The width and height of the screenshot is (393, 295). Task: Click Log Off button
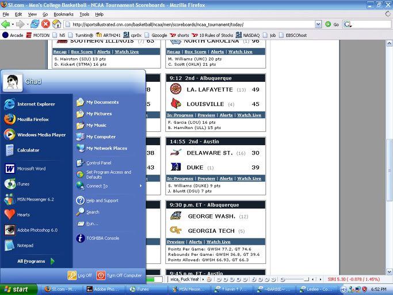pyautogui.click(x=79, y=275)
